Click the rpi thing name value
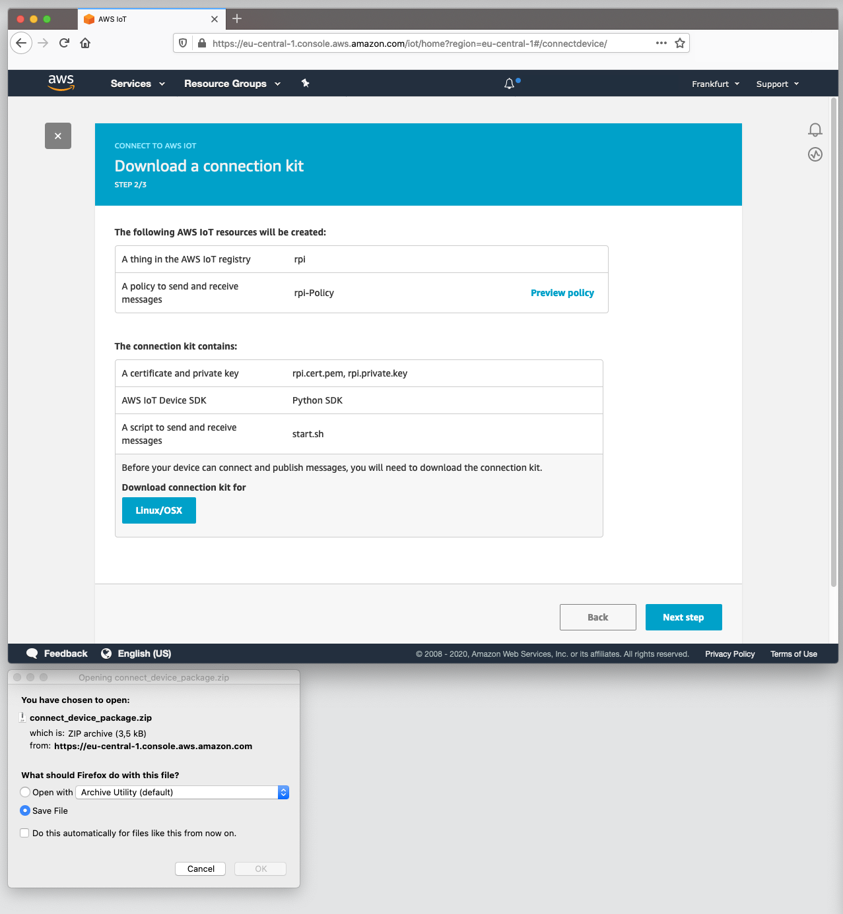Viewport: 843px width, 914px height. click(300, 259)
